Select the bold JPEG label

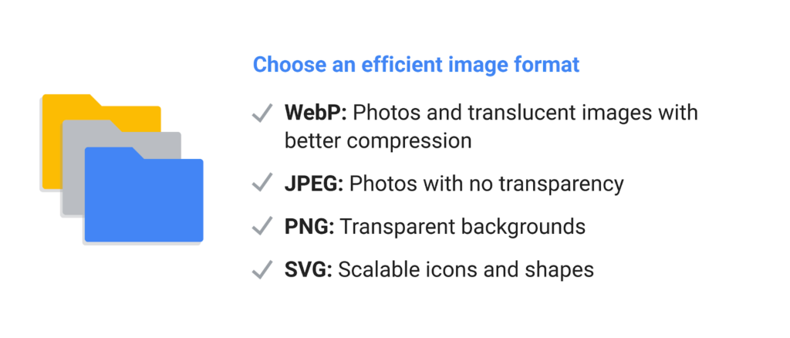pos(314,184)
